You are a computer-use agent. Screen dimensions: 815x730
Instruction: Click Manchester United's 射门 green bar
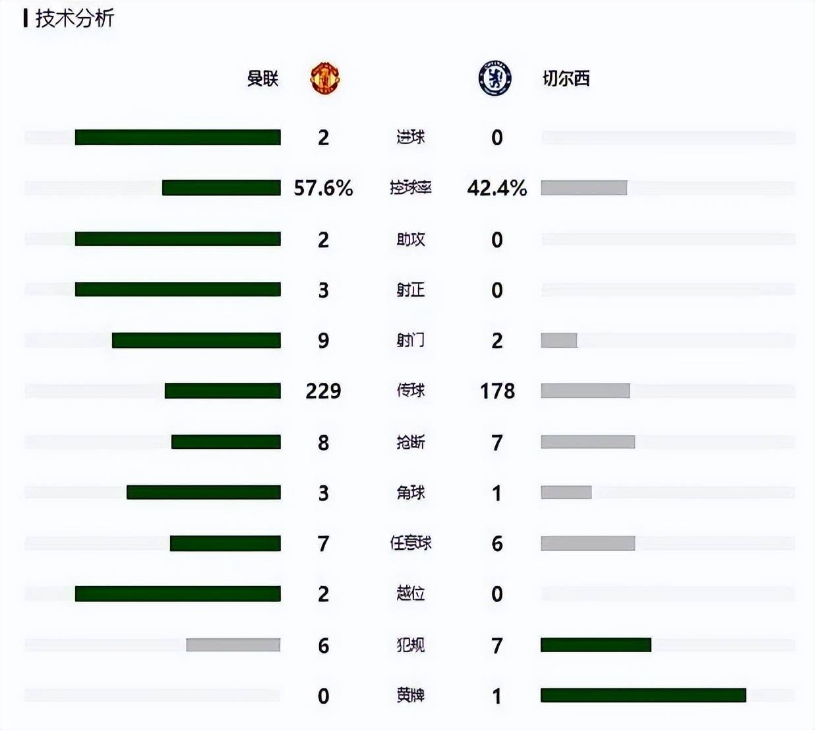tap(196, 341)
